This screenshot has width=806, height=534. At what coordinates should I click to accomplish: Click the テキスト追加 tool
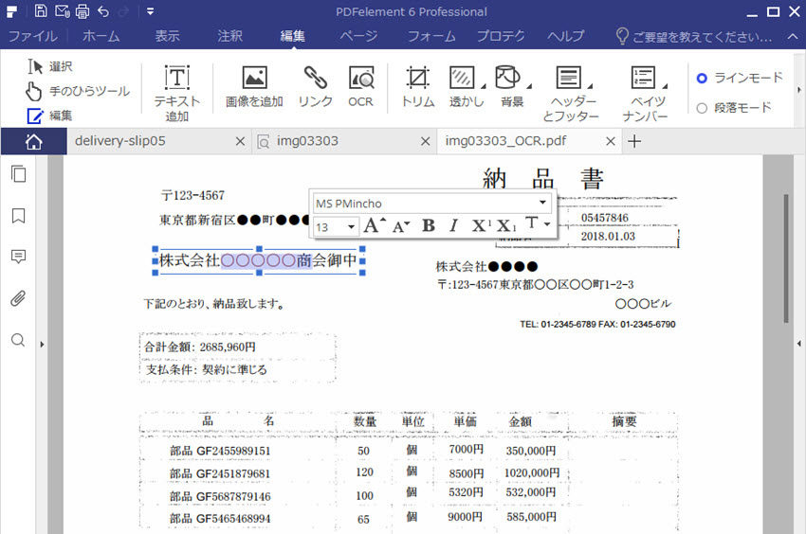click(176, 93)
